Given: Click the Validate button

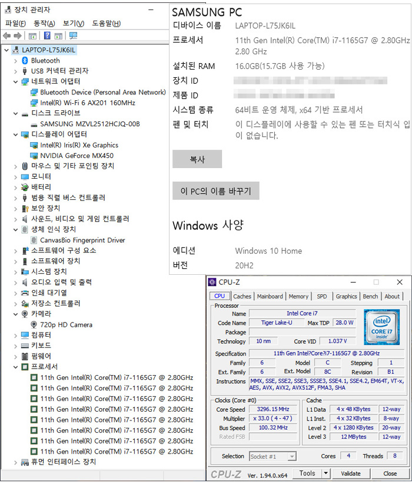Looking at the screenshot, I should click(351, 474).
